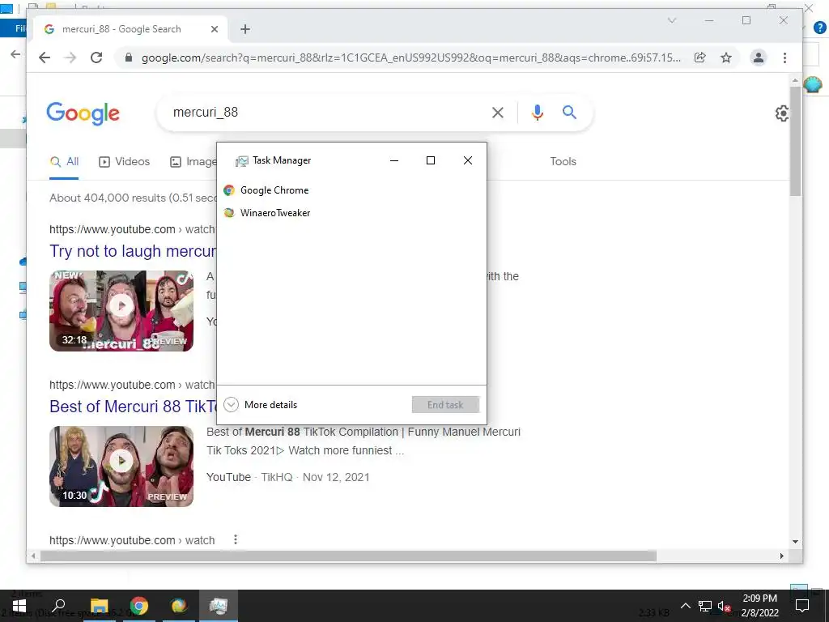
Task: Go back in Chrome's navigation
Action: point(45,58)
